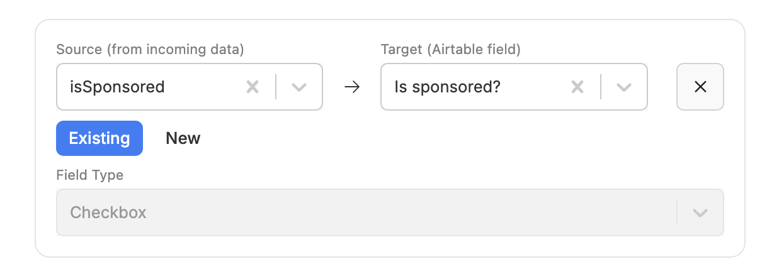This screenshot has height=269, width=762.
Task: Expand the Source dropdown chevron
Action: coord(299,87)
